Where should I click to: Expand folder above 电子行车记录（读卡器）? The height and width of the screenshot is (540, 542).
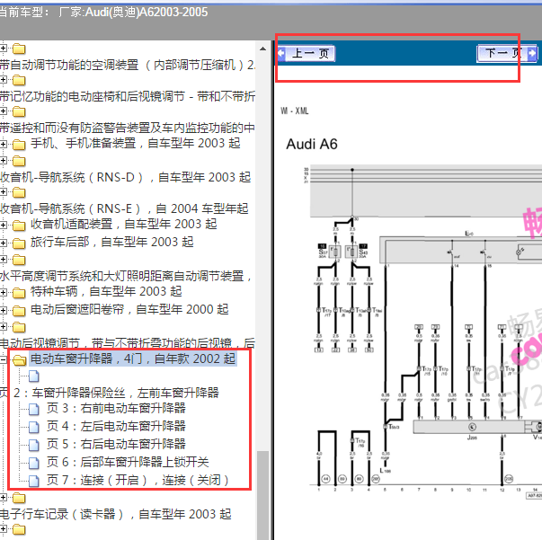click(3, 497)
